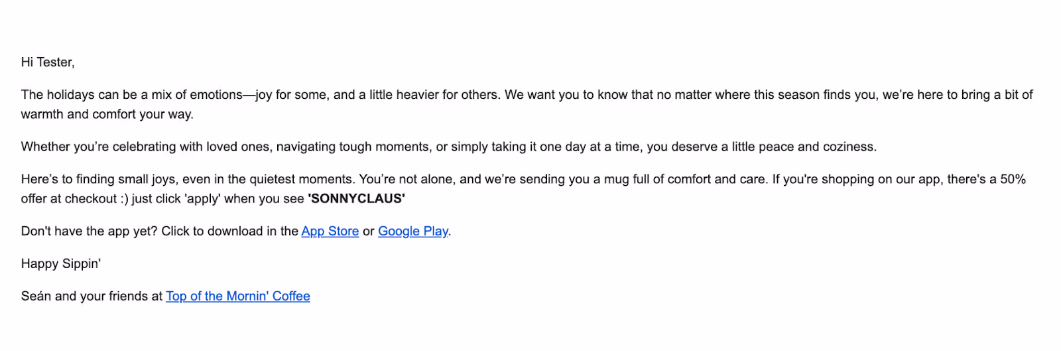Open the App Store download link
Image resolution: width=1061 pixels, height=351 pixels.
330,231
